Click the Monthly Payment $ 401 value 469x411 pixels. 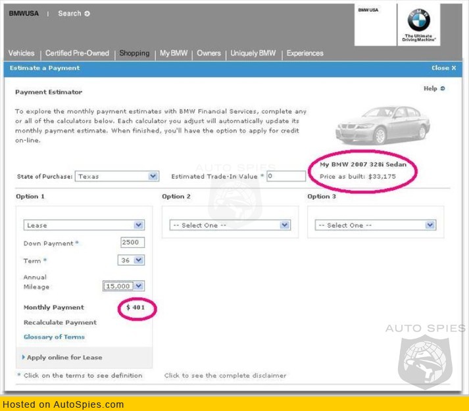136,308
